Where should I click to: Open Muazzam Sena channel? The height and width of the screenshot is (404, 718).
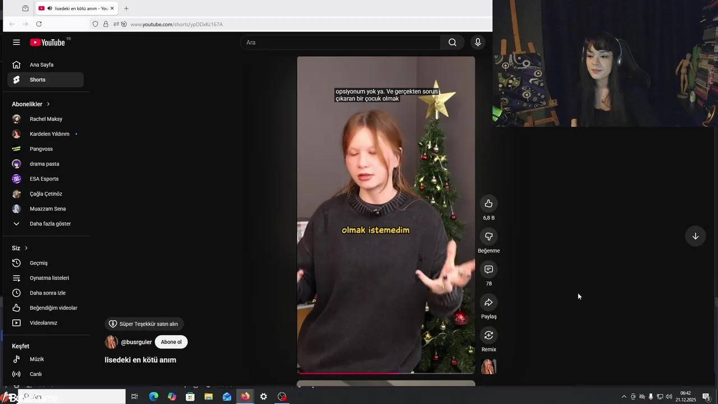tap(45, 209)
